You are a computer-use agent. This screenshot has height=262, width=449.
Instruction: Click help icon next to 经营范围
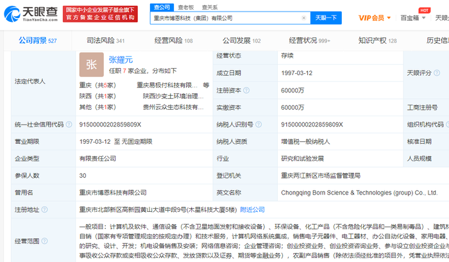[44, 241]
